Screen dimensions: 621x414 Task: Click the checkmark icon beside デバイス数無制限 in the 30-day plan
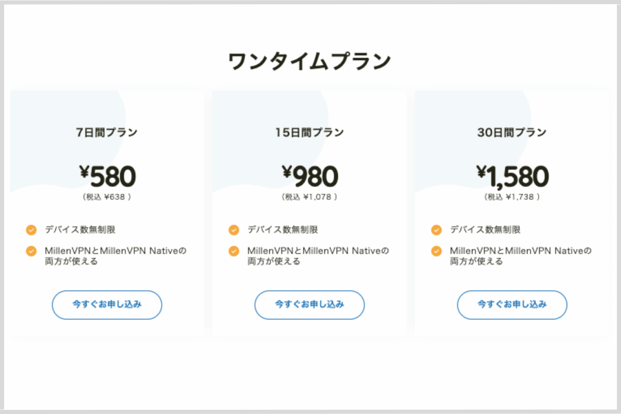pos(437,230)
